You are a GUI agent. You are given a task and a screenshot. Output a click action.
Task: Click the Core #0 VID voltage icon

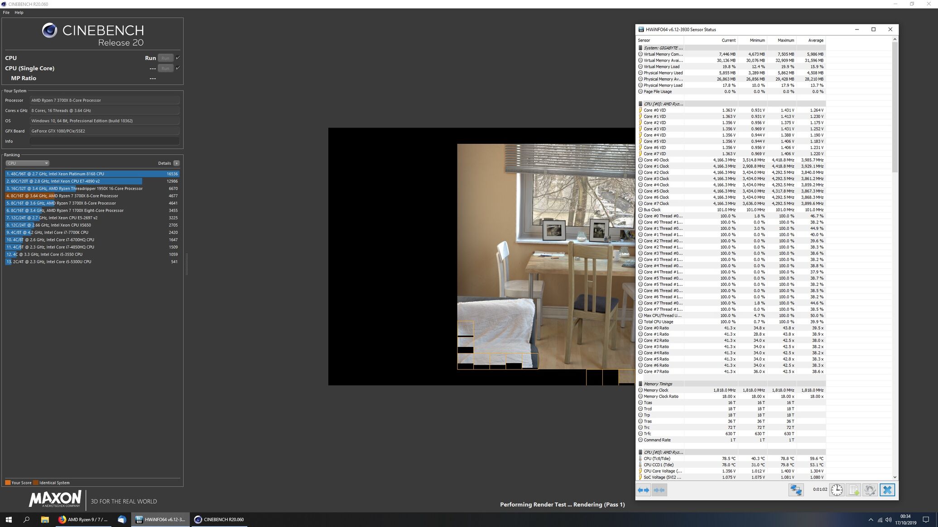pyautogui.click(x=640, y=110)
